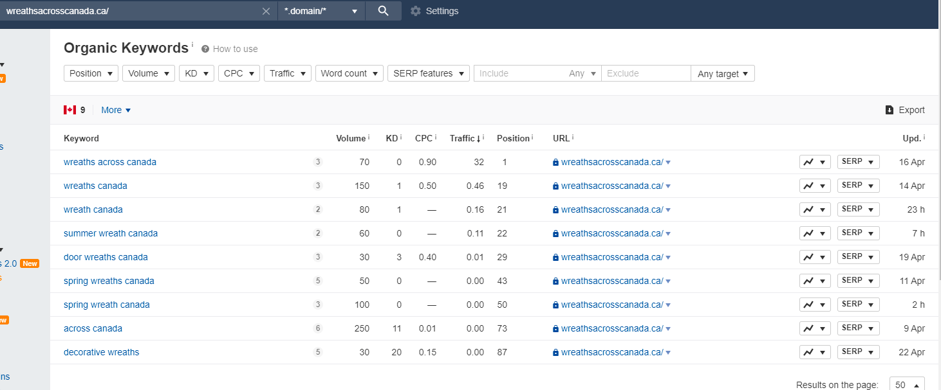The image size is (941, 390).
Task: Open the KD filter dropdown
Action: 196,73
